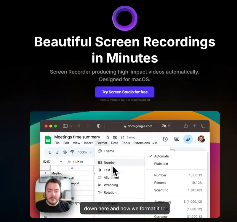This screenshot has height=222, width=237.
Task: Click Safari's privacy shield icon
Action: (x=98, y=126)
